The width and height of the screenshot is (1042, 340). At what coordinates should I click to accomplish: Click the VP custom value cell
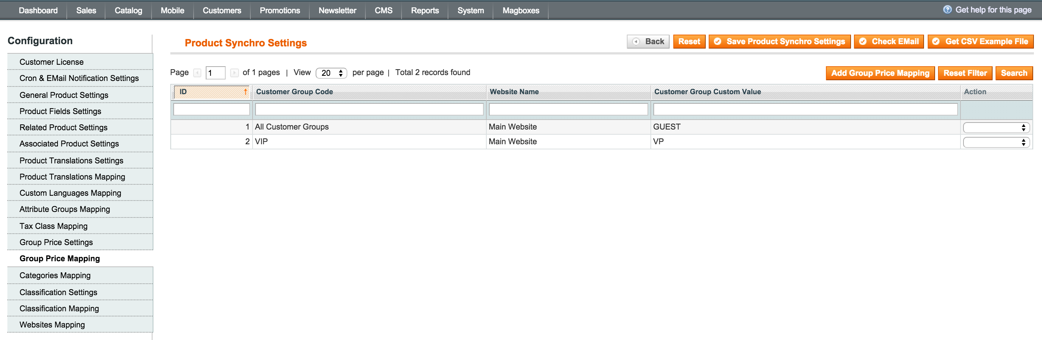(805, 142)
